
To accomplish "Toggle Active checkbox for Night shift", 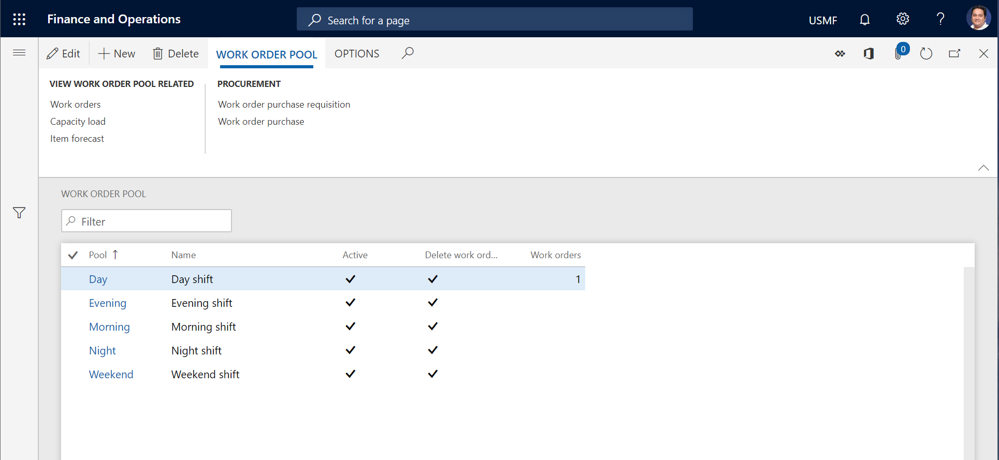I will [351, 350].
